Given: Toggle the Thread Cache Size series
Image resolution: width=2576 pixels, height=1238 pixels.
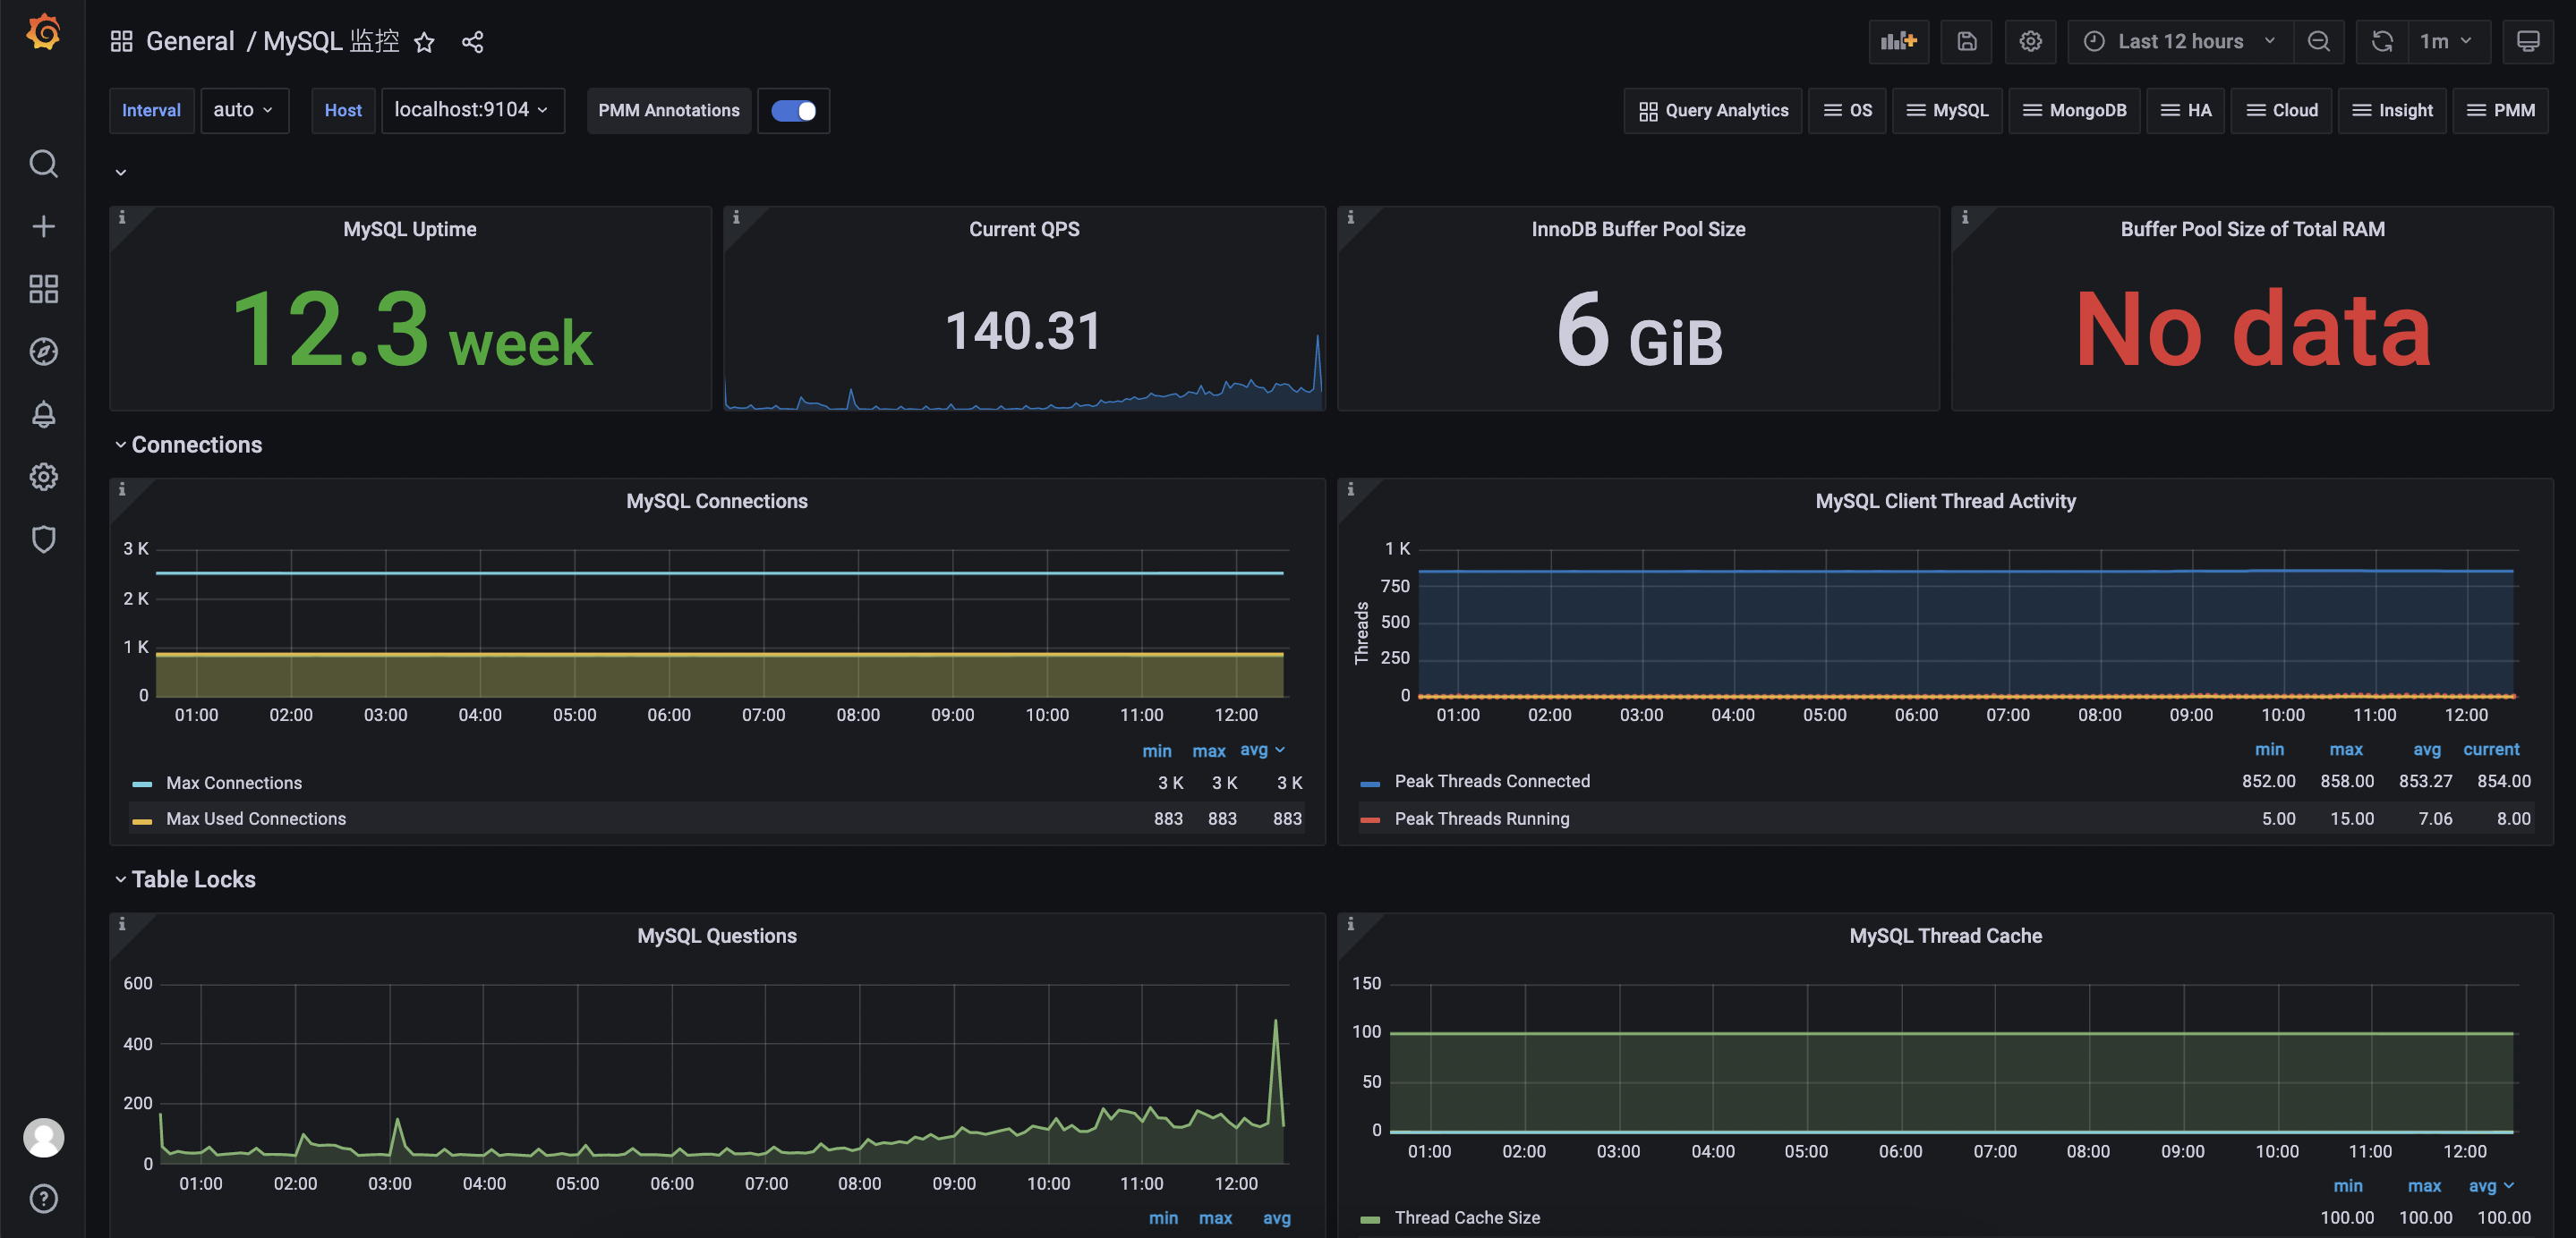Looking at the screenshot, I should pos(1466,1218).
